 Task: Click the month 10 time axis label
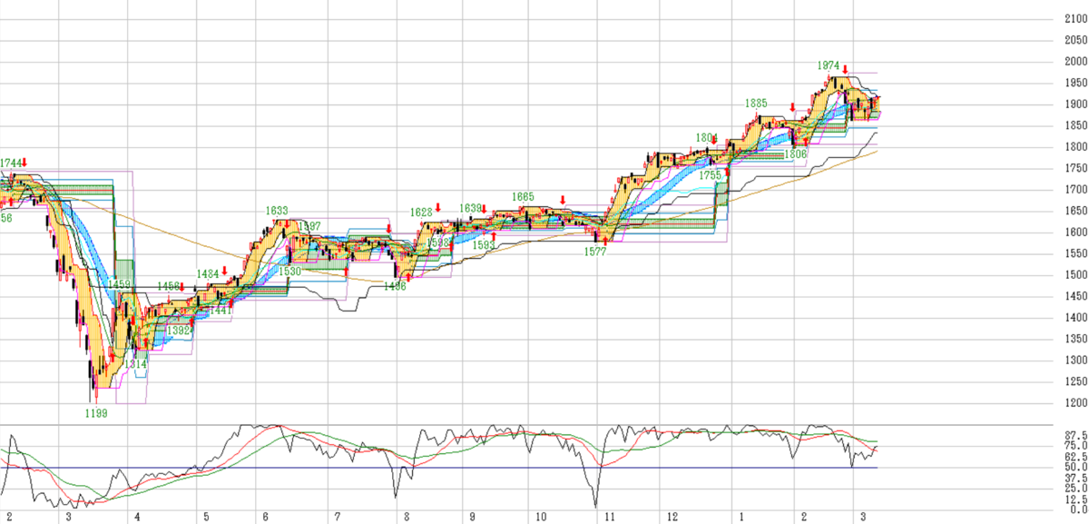[x=540, y=517]
